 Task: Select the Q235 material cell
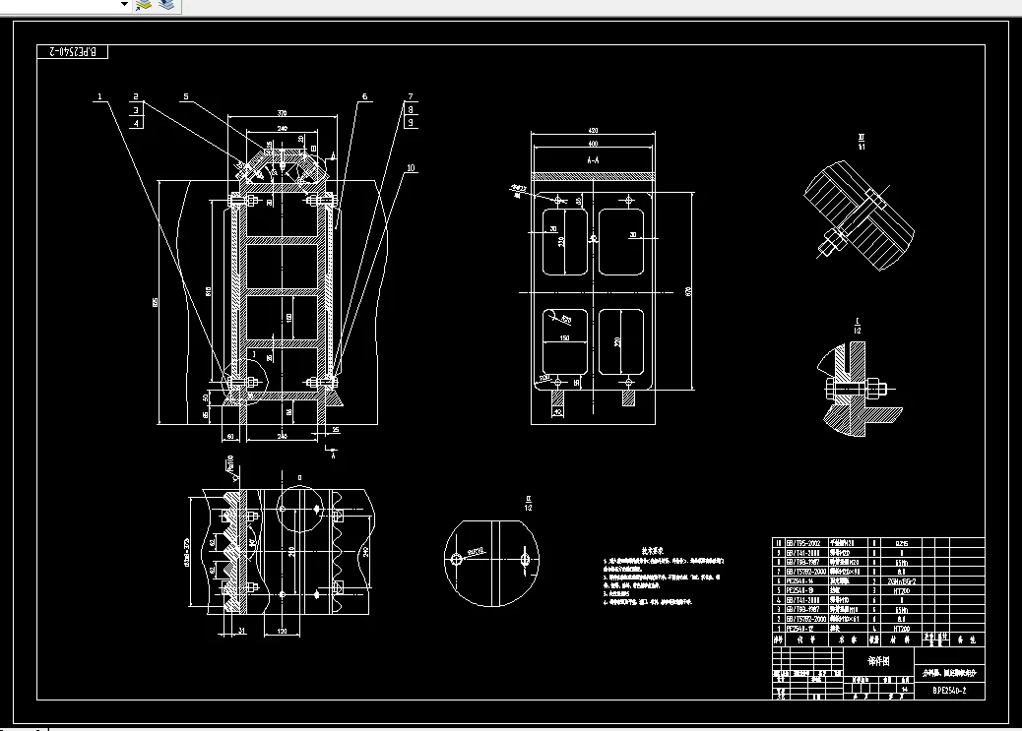click(x=902, y=543)
